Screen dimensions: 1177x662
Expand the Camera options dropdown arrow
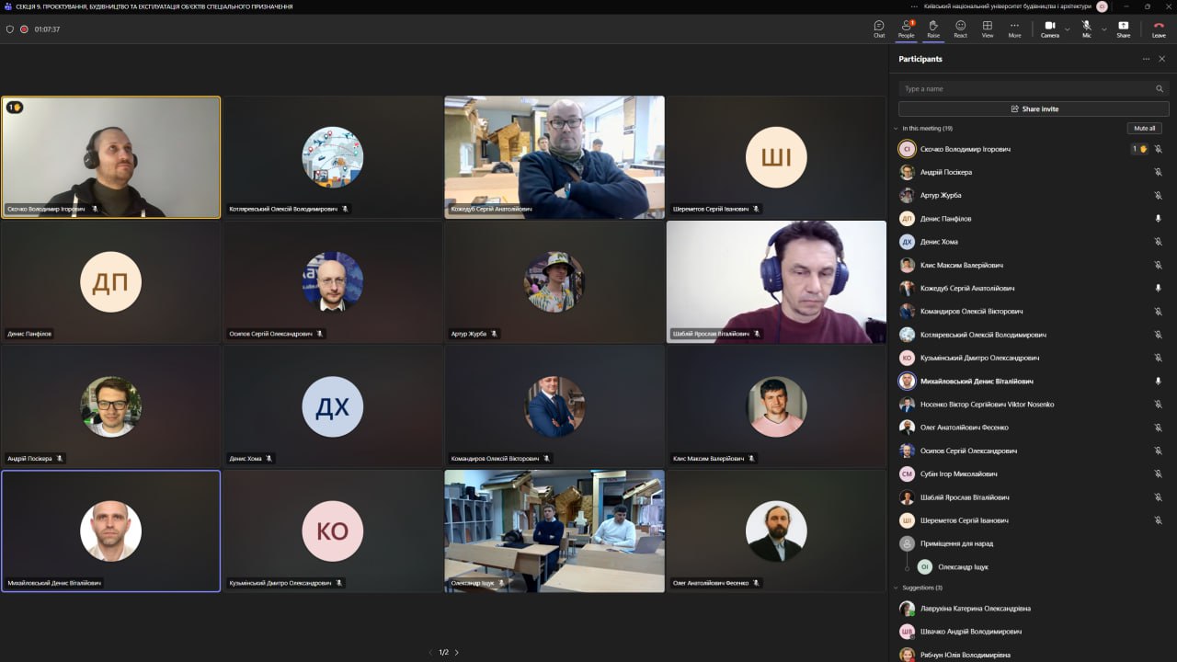[1067, 29]
